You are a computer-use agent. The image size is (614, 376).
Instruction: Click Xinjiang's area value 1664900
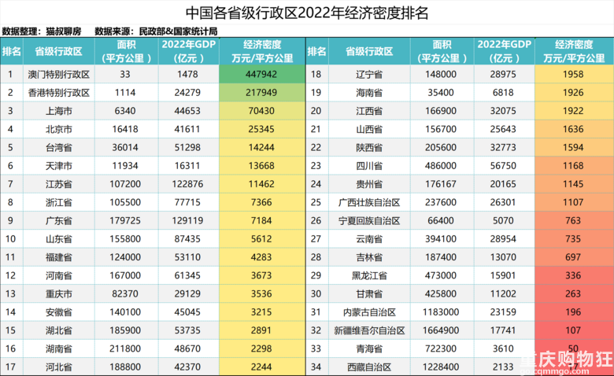[442, 330]
